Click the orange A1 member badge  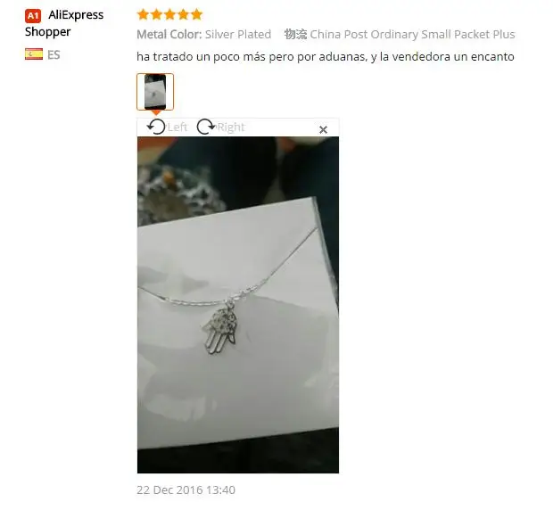click(x=33, y=15)
